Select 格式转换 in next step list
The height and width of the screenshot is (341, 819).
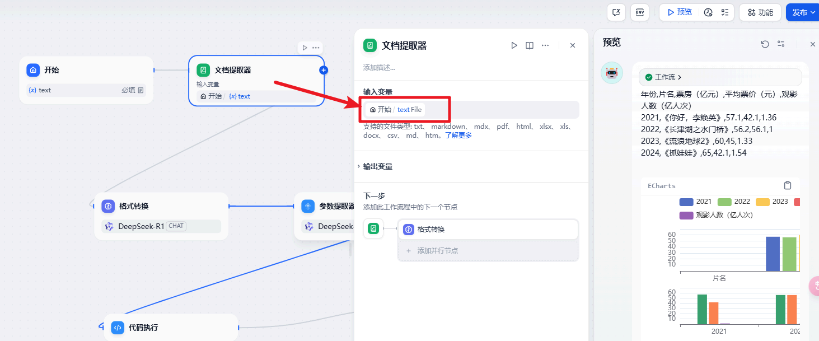488,230
